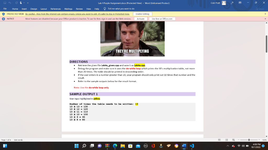Select the References tab
The width and height of the screenshot is (268, 150).
click(55, 9)
